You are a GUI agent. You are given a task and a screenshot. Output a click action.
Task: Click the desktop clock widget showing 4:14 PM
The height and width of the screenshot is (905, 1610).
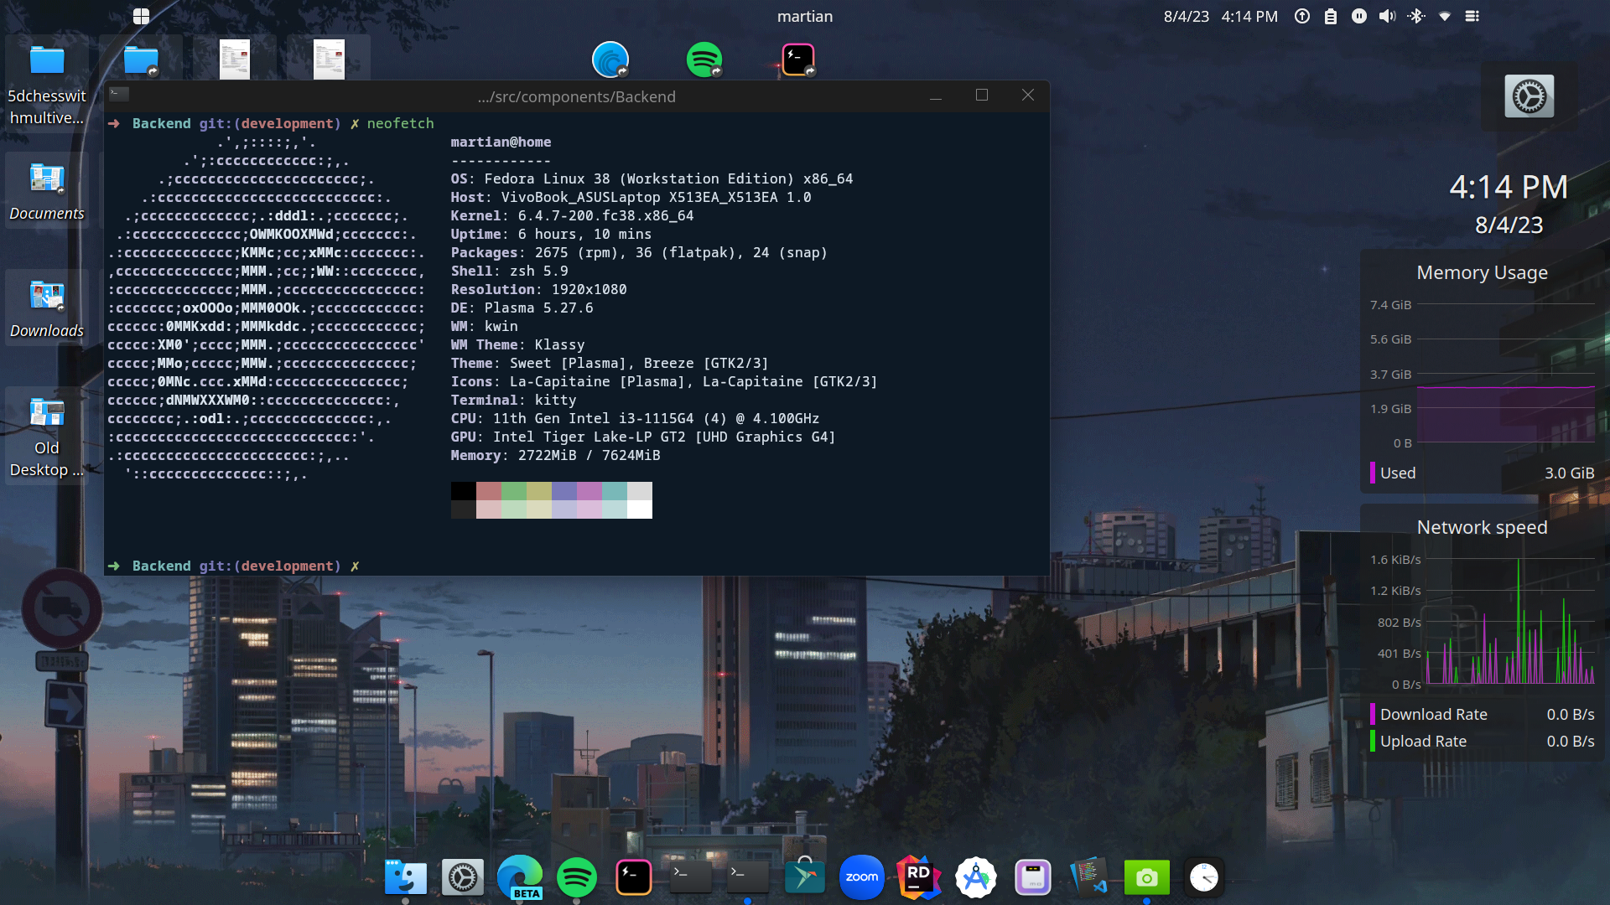coord(1509,187)
